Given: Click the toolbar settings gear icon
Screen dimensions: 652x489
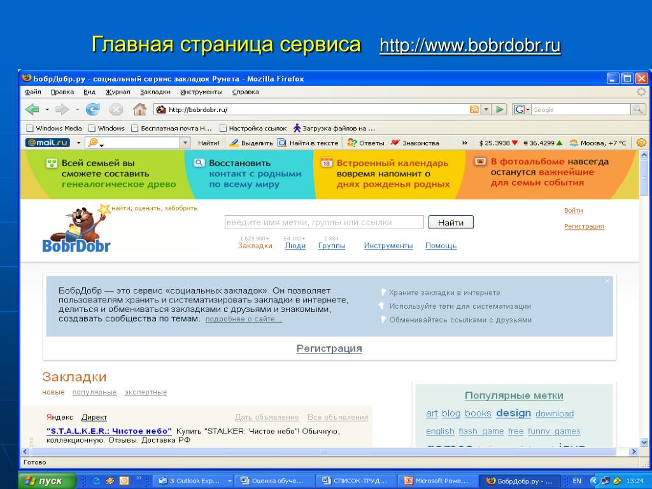Looking at the screenshot, I should 641,143.
